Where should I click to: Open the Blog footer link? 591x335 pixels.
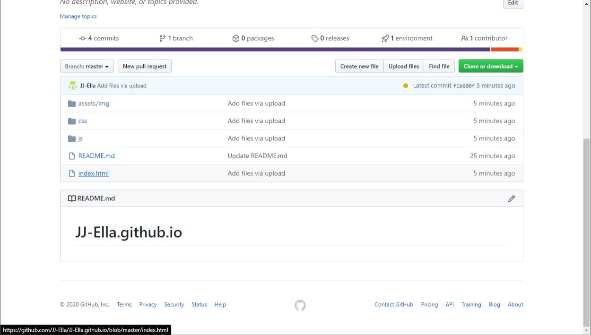[x=495, y=305]
